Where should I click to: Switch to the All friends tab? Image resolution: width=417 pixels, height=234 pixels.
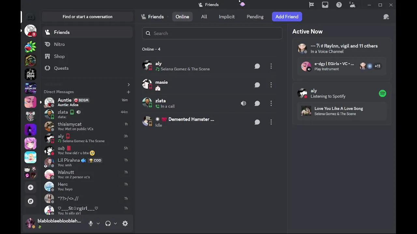point(204,17)
